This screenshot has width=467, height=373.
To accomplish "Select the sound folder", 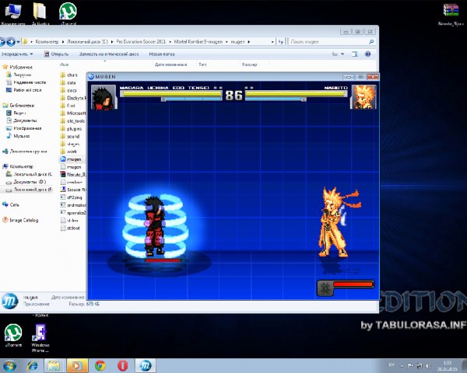I will (x=73, y=137).
